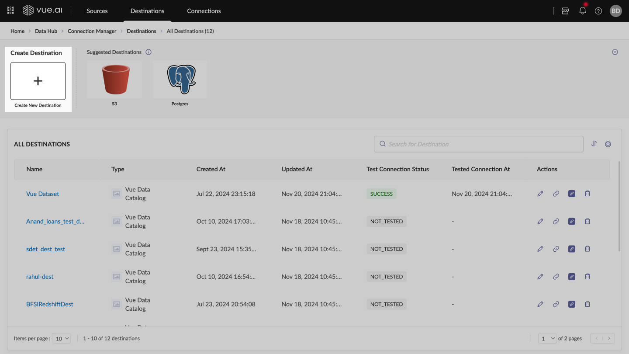Delete the rahul-dest destination

[x=588, y=277]
